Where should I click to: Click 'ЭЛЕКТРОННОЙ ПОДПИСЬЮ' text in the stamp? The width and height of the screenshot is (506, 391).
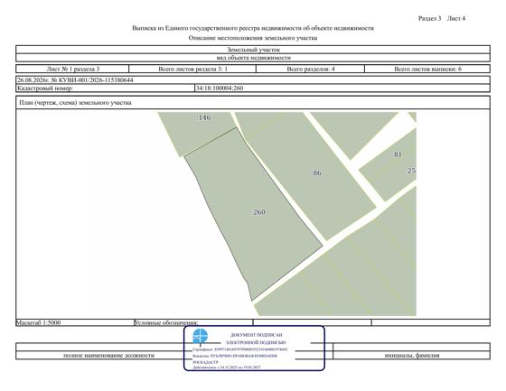pos(256,342)
